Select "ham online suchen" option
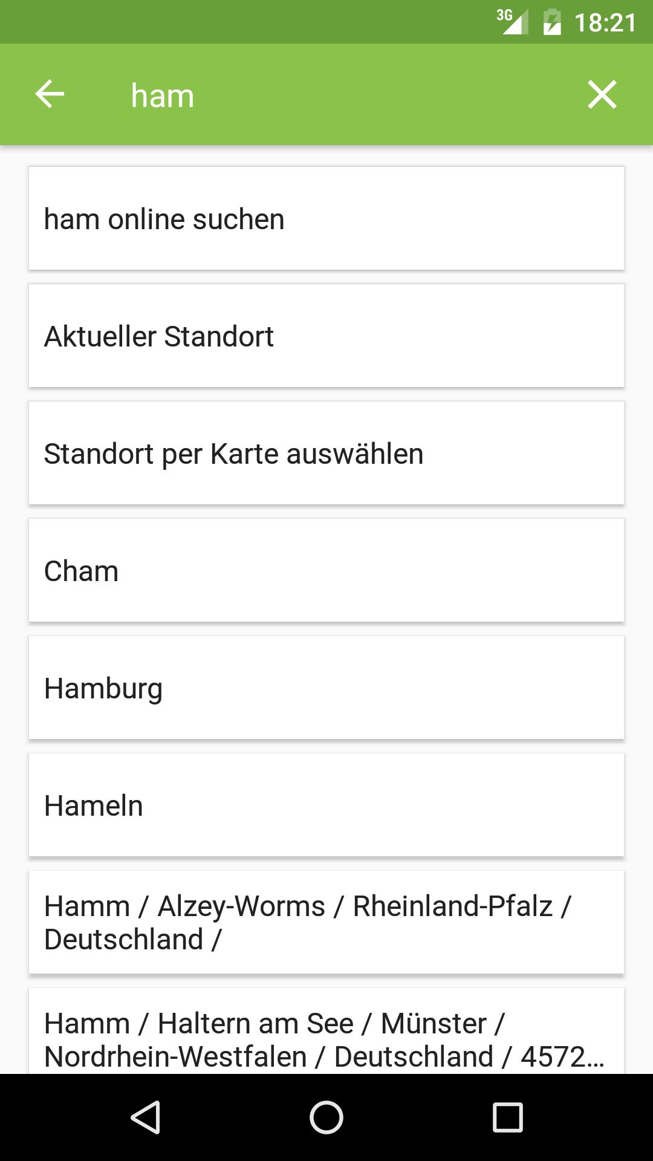 (x=326, y=219)
